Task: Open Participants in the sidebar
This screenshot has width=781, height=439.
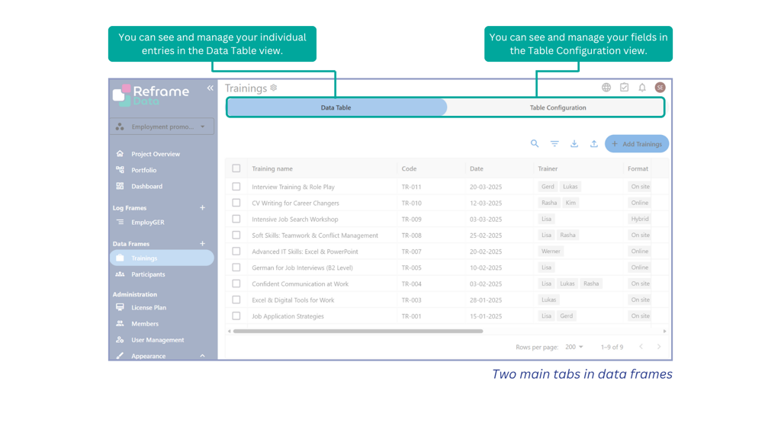Action: pyautogui.click(x=148, y=274)
